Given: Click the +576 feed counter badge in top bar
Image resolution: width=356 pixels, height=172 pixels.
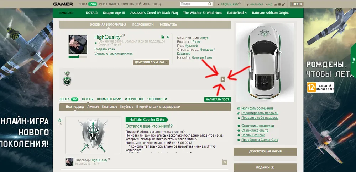Looking at the screenshot, I should [x=93, y=4].
